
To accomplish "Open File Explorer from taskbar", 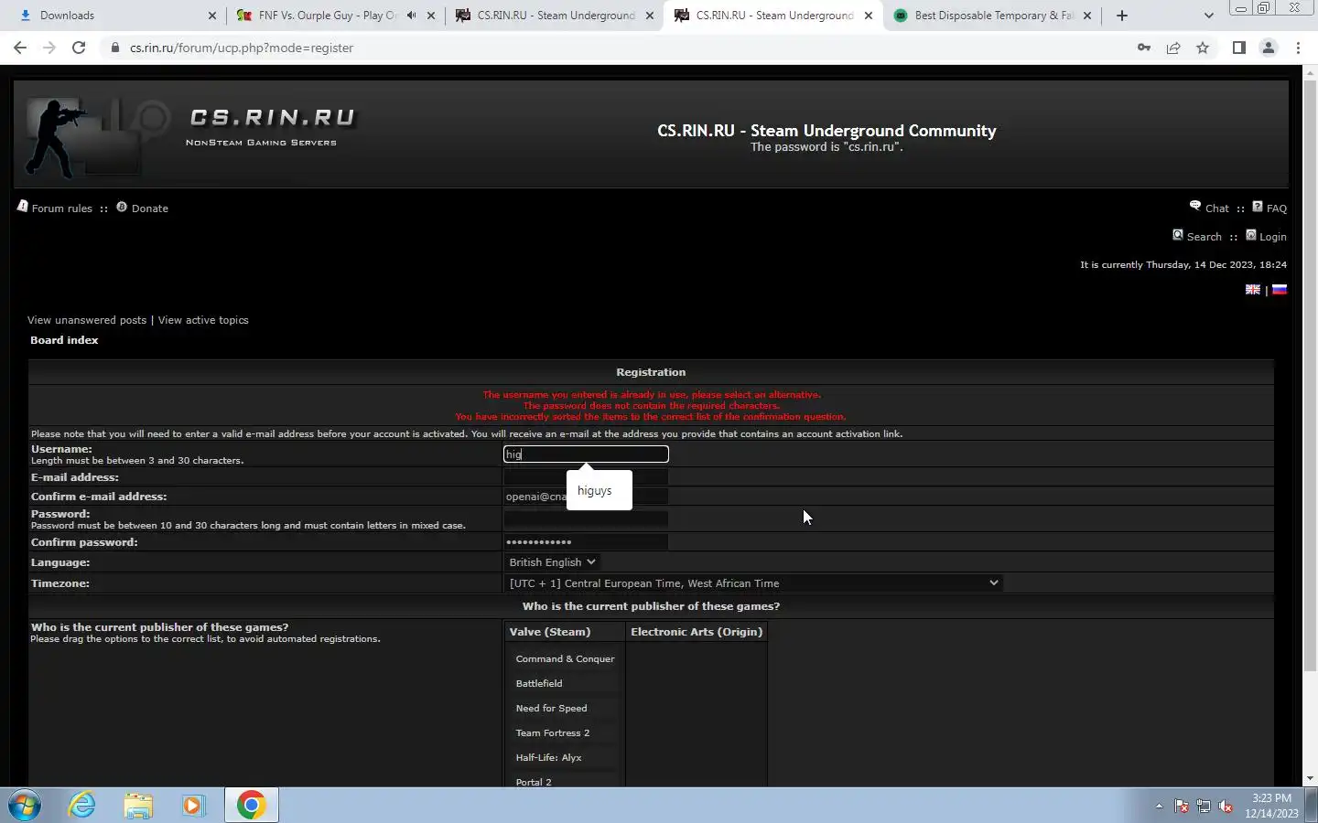I will pyautogui.click(x=138, y=806).
